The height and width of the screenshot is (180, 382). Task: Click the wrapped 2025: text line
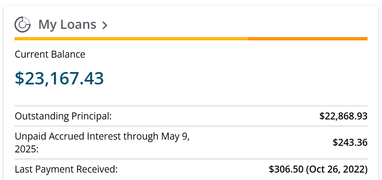[26, 149]
